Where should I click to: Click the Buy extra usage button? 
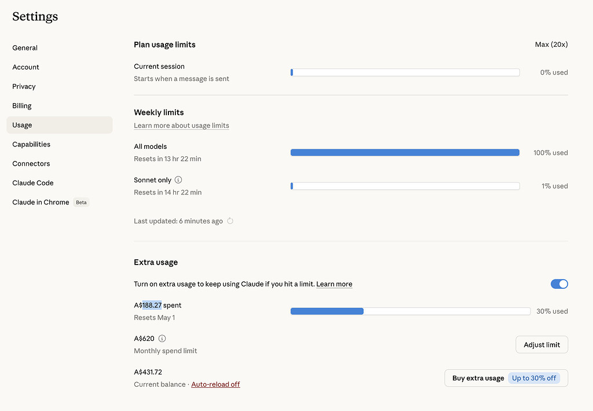pyautogui.click(x=506, y=378)
